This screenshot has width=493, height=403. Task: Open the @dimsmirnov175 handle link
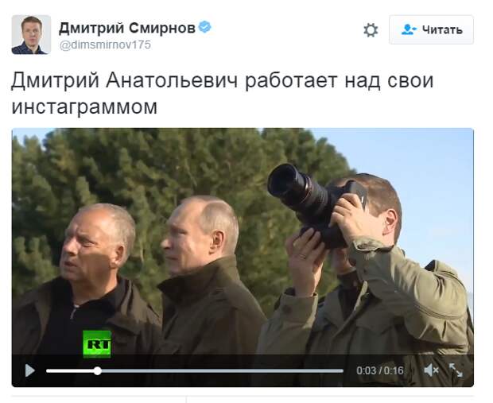(105, 45)
